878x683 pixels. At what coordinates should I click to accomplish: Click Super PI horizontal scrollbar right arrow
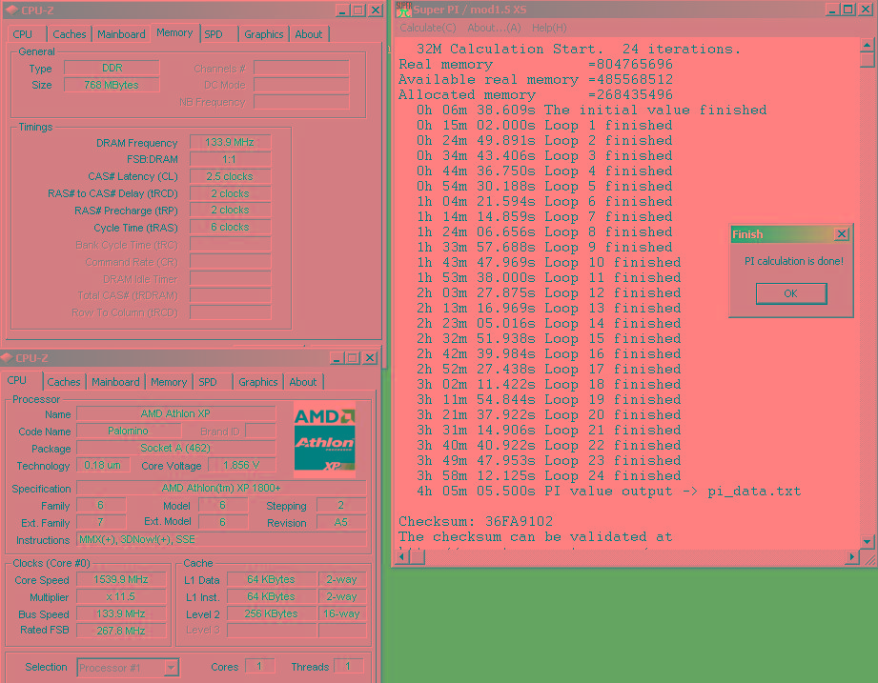[x=852, y=556]
